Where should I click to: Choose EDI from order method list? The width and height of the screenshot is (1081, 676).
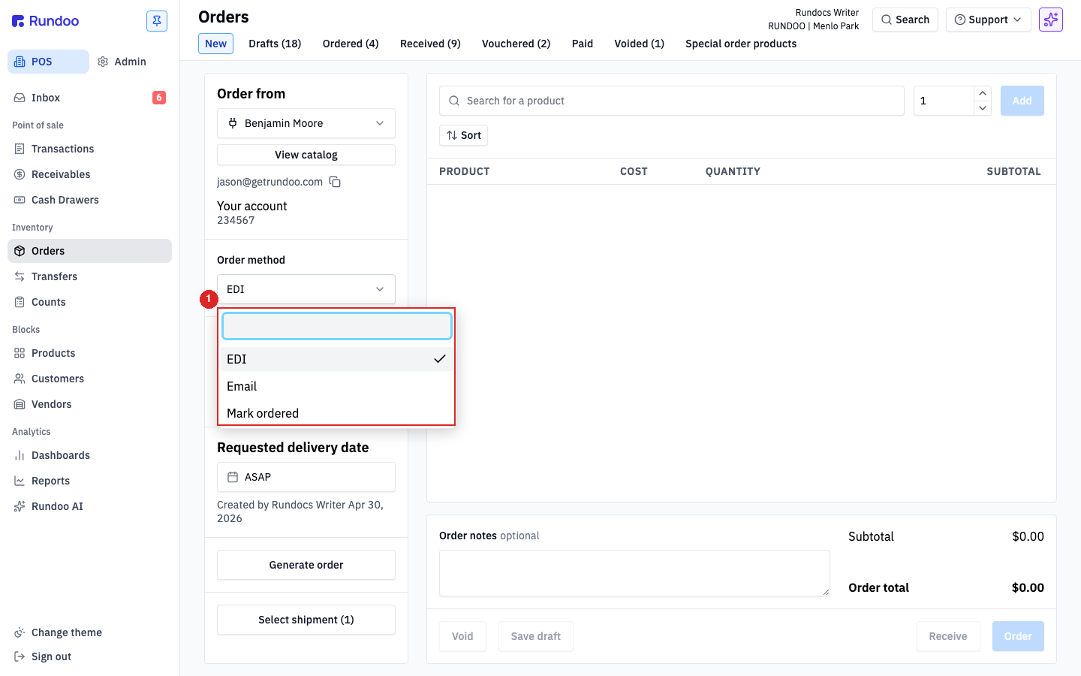tap(336, 359)
